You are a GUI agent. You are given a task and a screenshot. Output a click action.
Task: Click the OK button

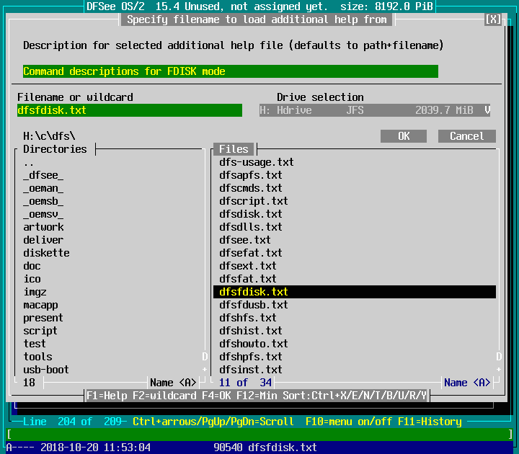[x=404, y=136]
